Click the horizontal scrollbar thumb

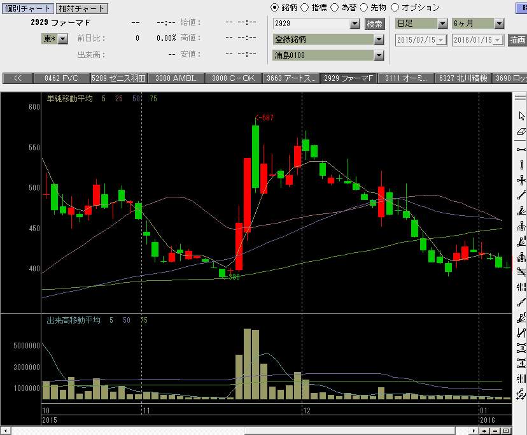pyautogui.click(x=349, y=431)
